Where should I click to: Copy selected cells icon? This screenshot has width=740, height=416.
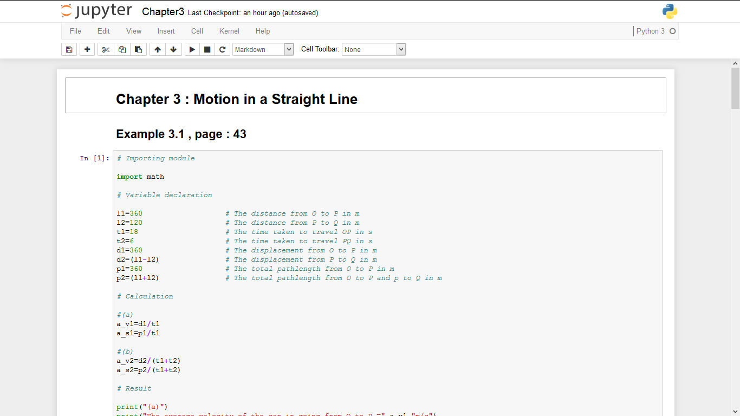point(122,49)
